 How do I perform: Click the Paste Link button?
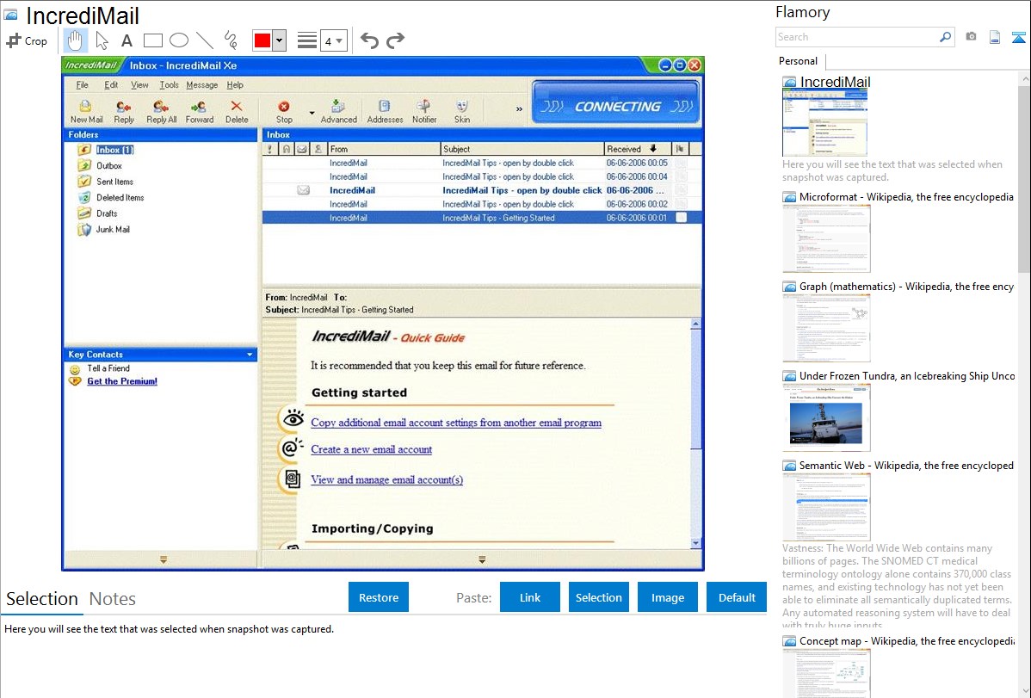[x=530, y=597]
